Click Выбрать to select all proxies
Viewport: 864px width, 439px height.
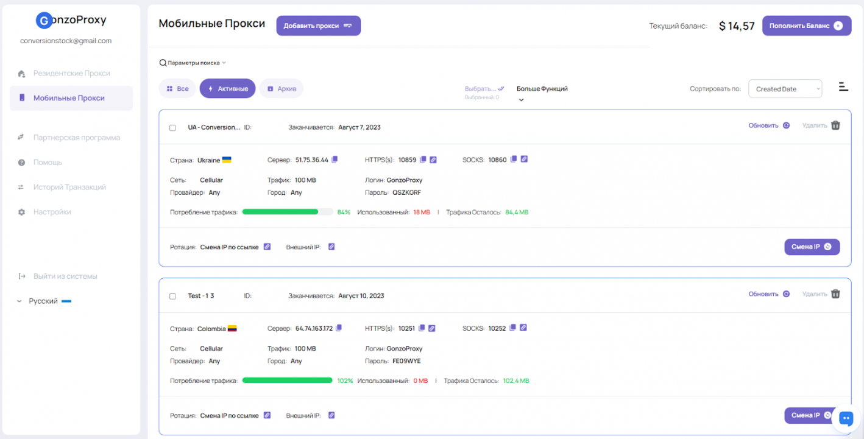pyautogui.click(x=484, y=88)
